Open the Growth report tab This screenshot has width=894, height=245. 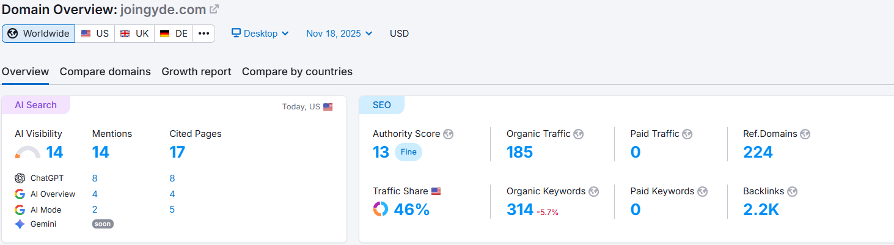click(x=196, y=71)
